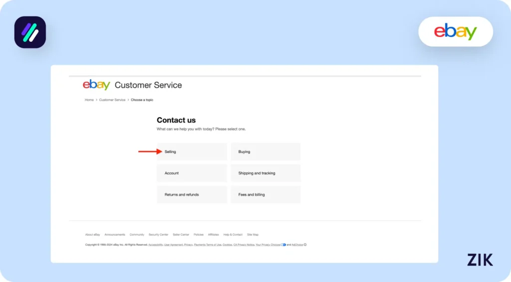The image size is (511, 282).
Task: Open Payments Terms of Use link
Action: 208,245
